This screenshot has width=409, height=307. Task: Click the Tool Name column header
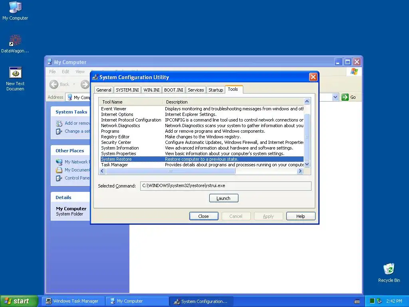[x=131, y=102]
